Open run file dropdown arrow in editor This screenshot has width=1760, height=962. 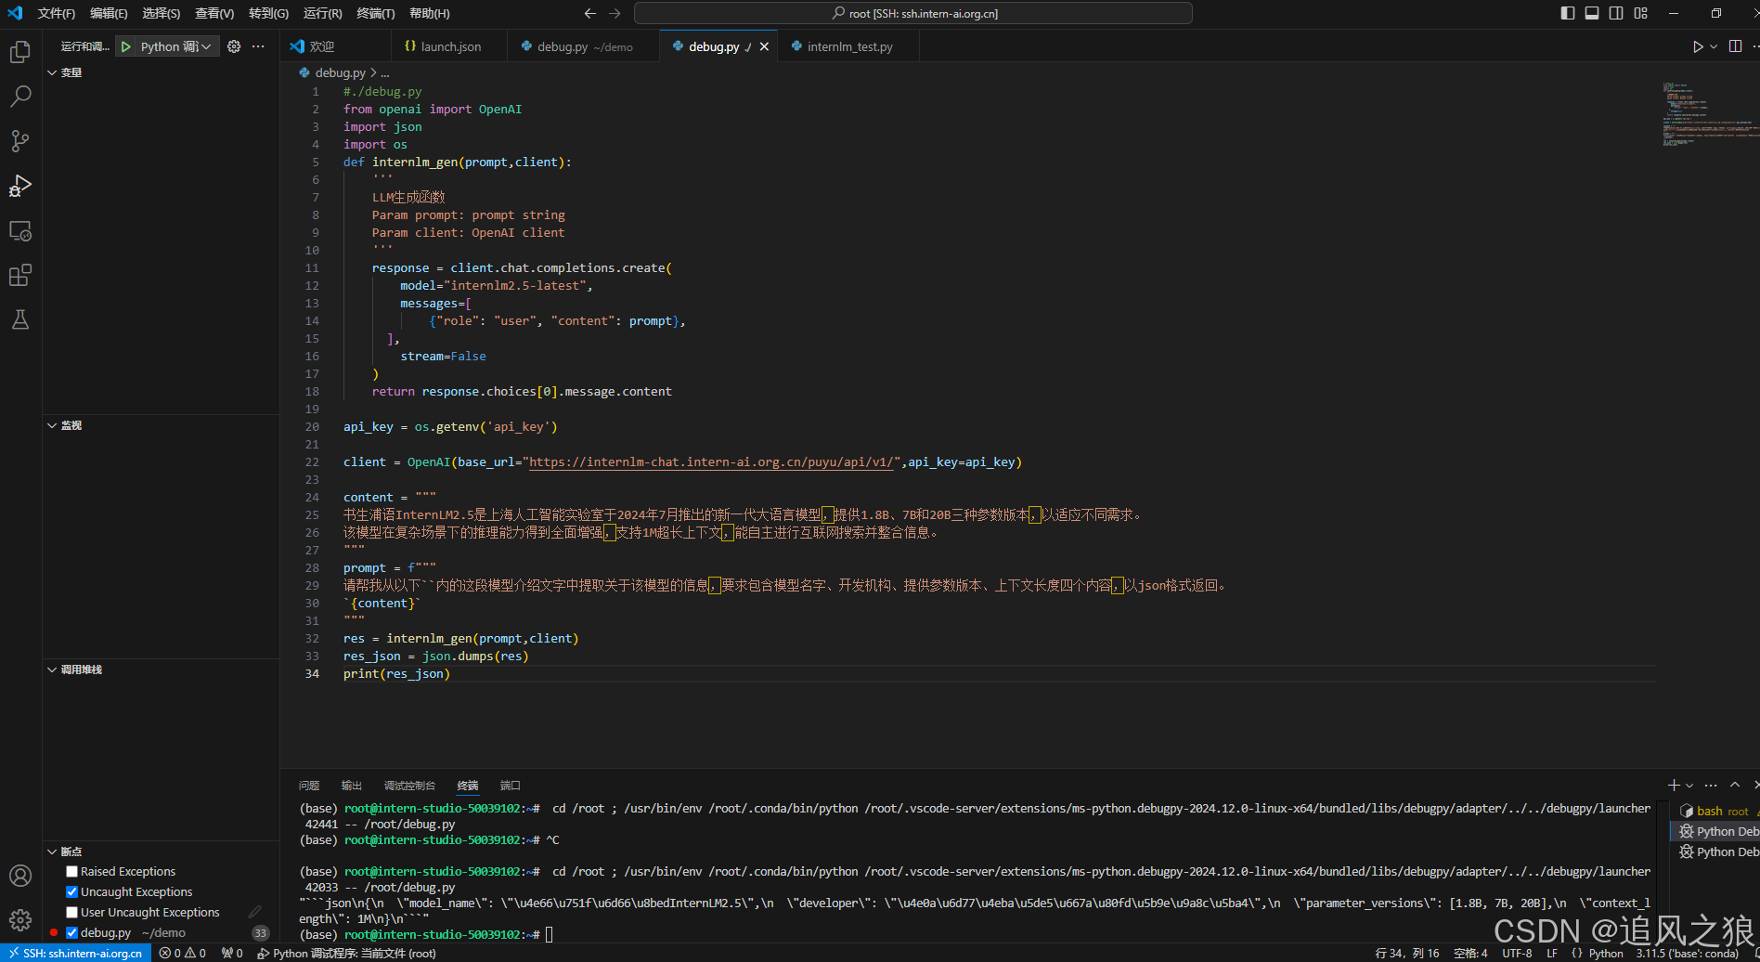tap(1714, 46)
